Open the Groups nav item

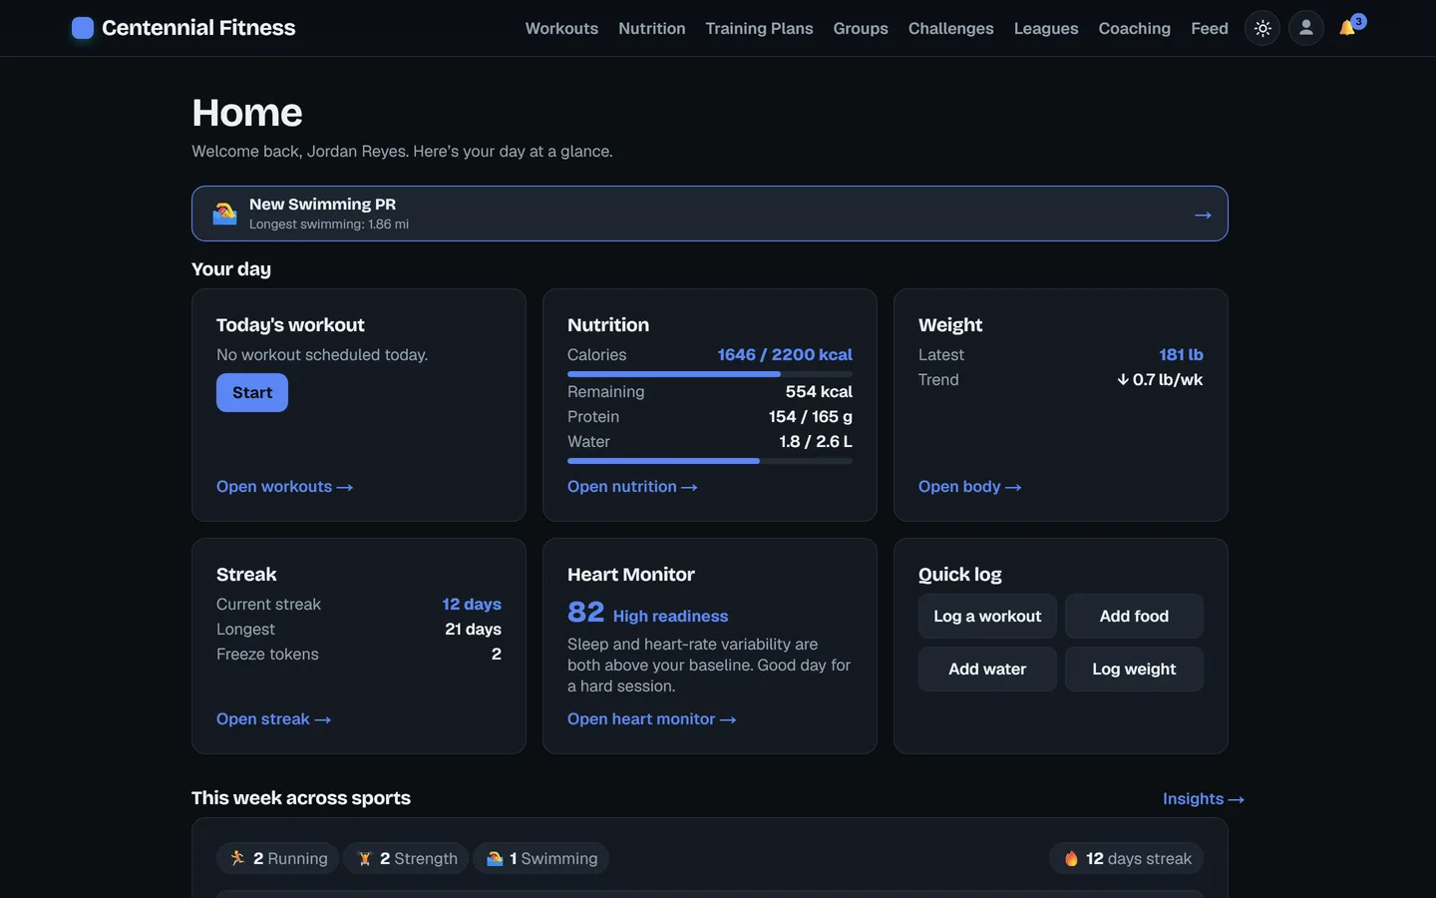point(861,28)
